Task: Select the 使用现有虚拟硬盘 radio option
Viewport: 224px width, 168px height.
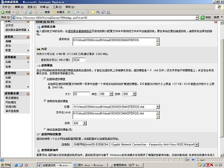Action: 45,101
